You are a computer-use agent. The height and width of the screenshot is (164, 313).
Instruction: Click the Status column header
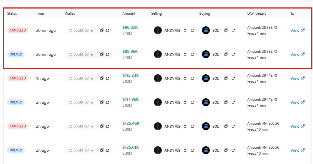tap(12, 13)
